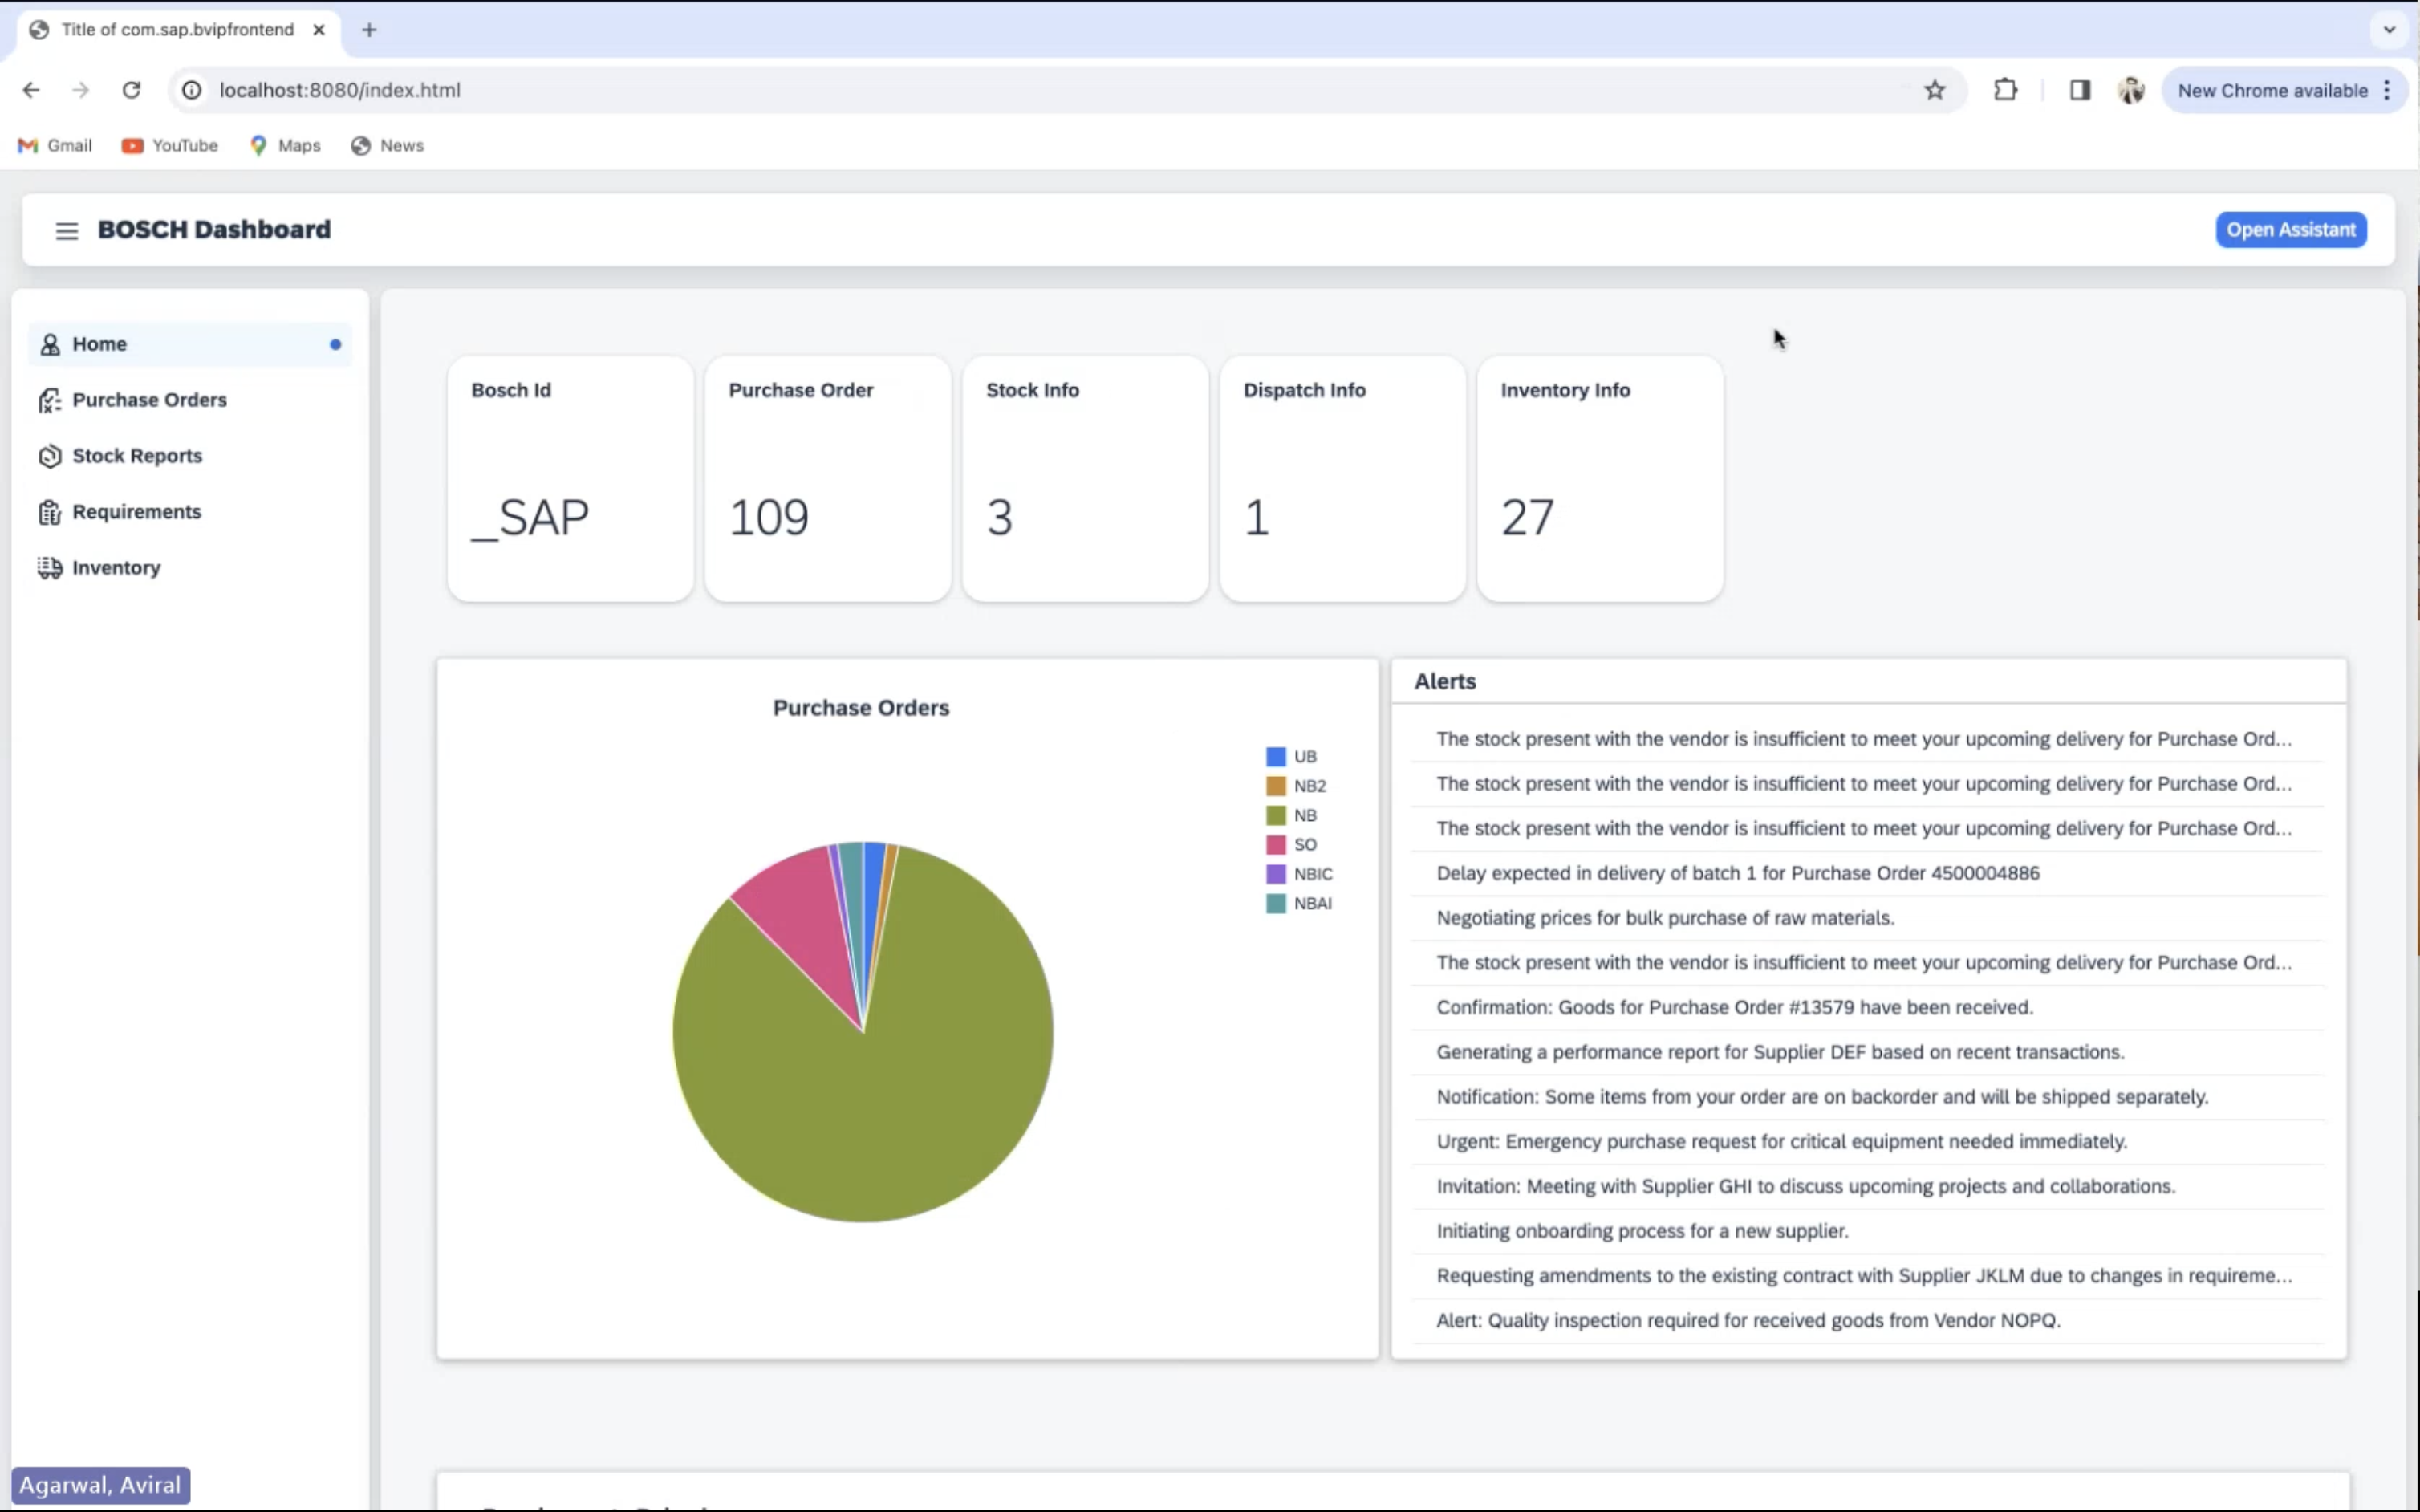This screenshot has height=1512, width=2420.
Task: Click the Stock Reports sidebar icon
Action: click(50, 456)
